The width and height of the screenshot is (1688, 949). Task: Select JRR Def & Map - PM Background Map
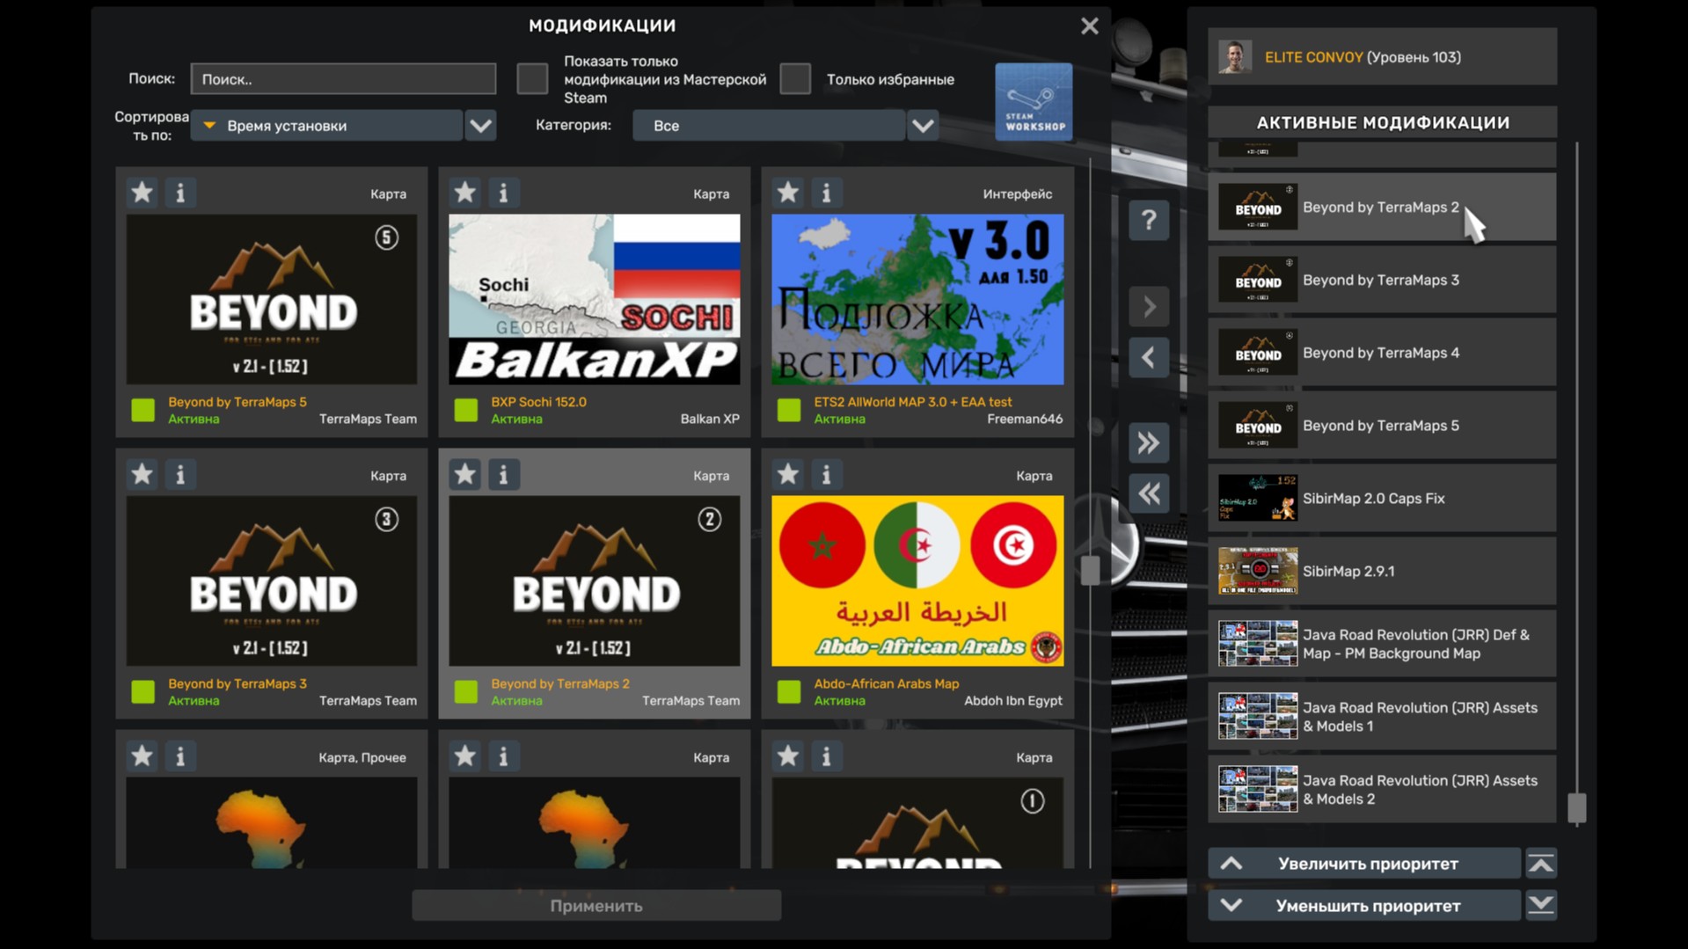pyautogui.click(x=1382, y=645)
